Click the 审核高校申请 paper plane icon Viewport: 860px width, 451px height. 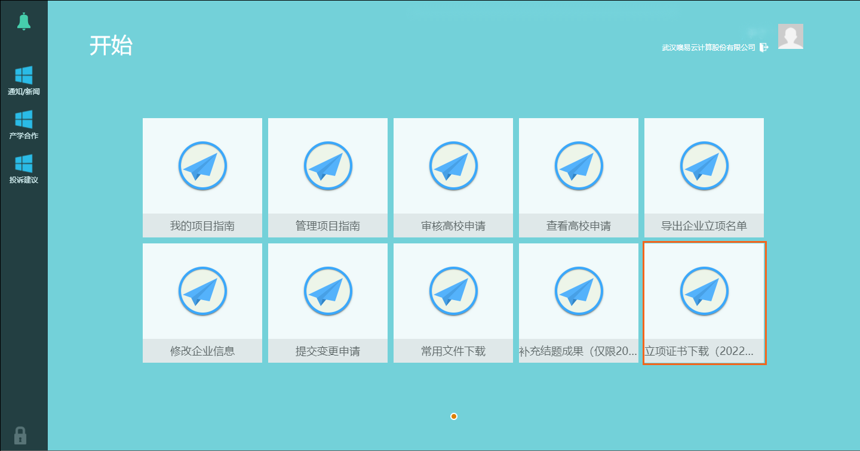tap(453, 165)
